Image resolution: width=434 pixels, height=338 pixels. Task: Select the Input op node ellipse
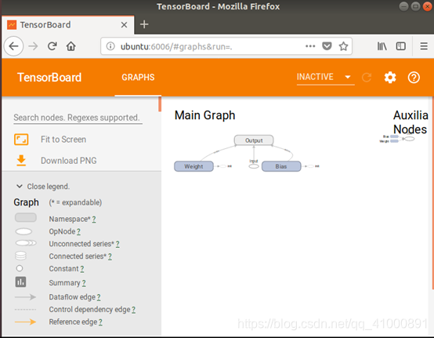pos(254,166)
